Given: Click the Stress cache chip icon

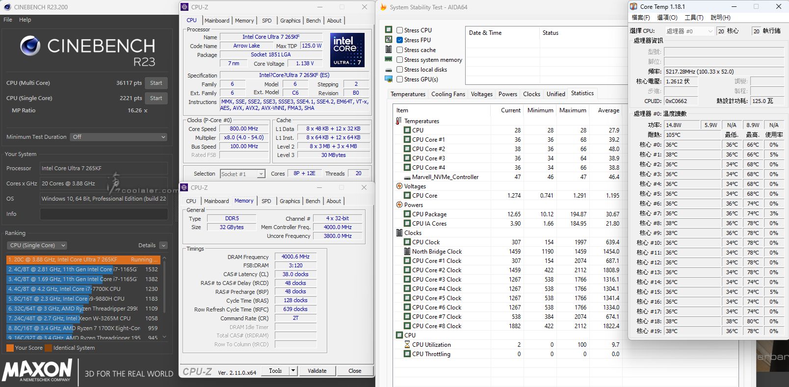Looking at the screenshot, I should click(389, 50).
